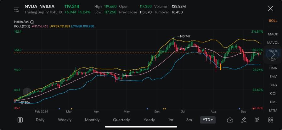Open the candlestick chart type settings
This screenshot has height=130, width=282.
[257, 120]
